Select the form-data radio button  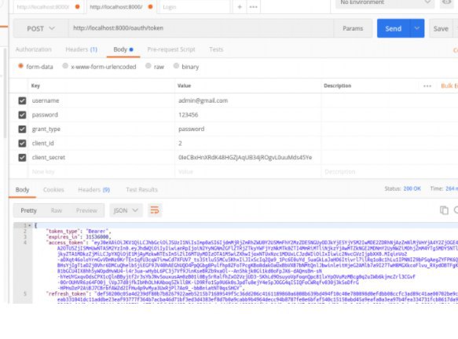click(x=20, y=66)
